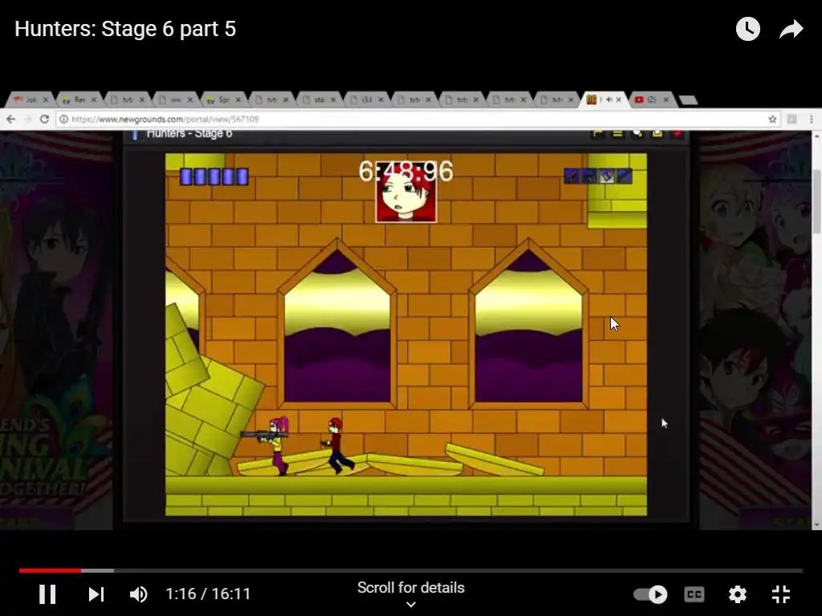Click the extension icon beside the bookmark star
The image size is (822, 616).
tap(792, 120)
